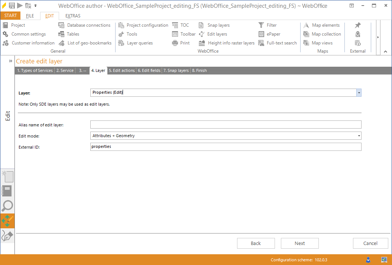This screenshot has width=392, height=265.
Task: Open Map elements from the Maps group
Action: click(321, 25)
